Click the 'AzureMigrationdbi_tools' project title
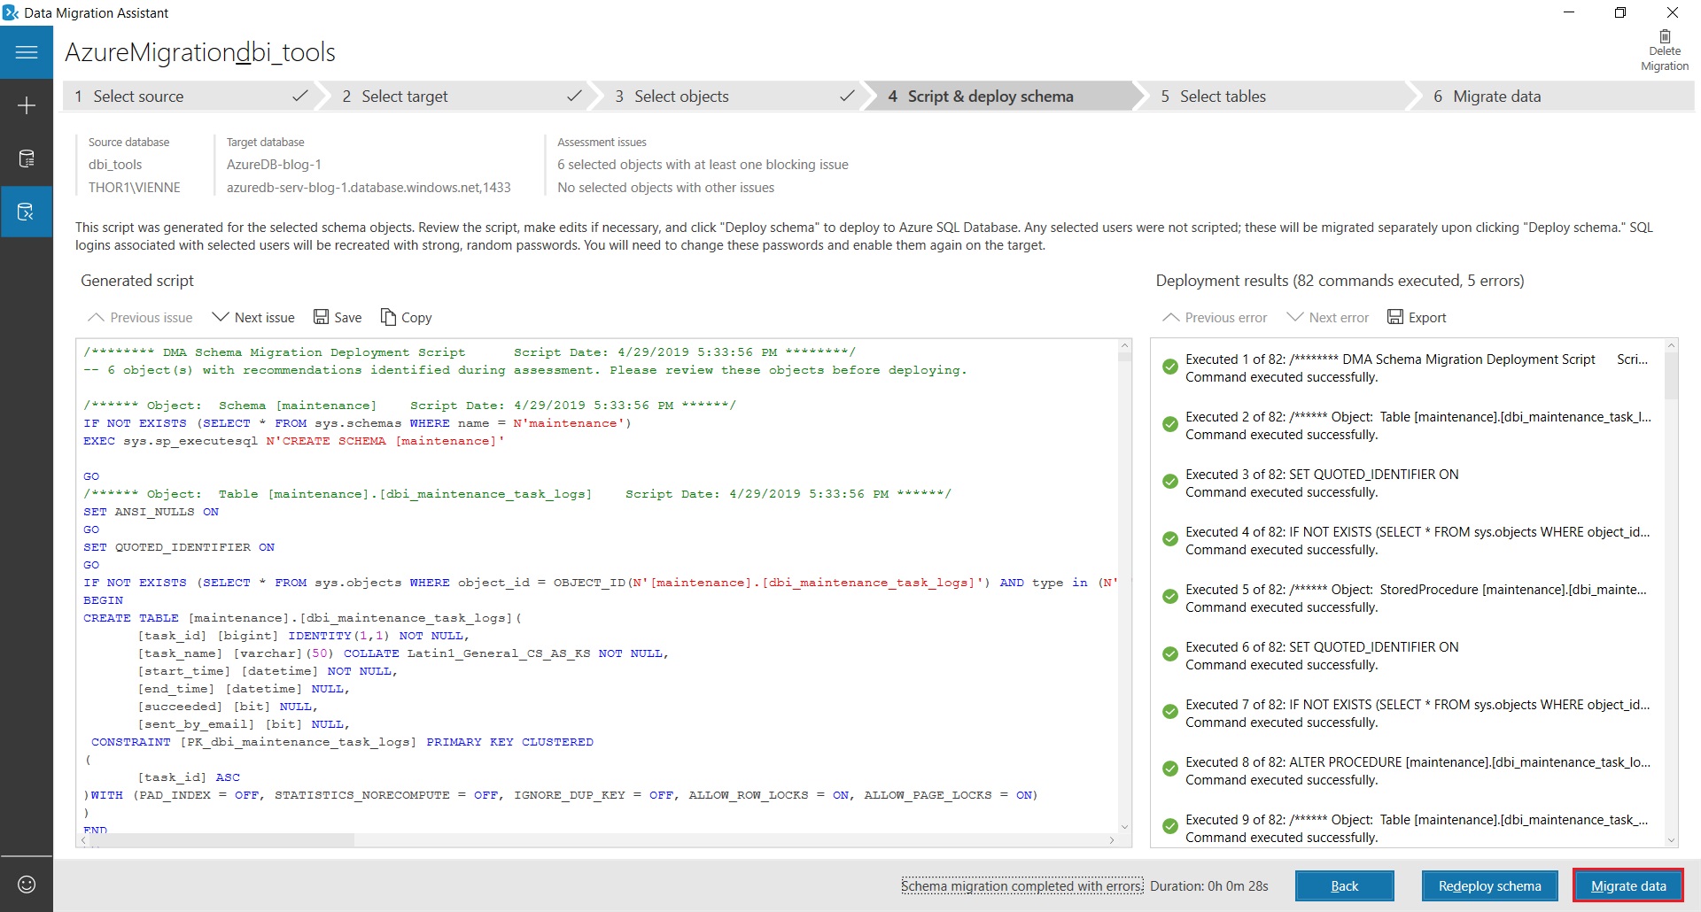This screenshot has height=912, width=1701. click(200, 52)
